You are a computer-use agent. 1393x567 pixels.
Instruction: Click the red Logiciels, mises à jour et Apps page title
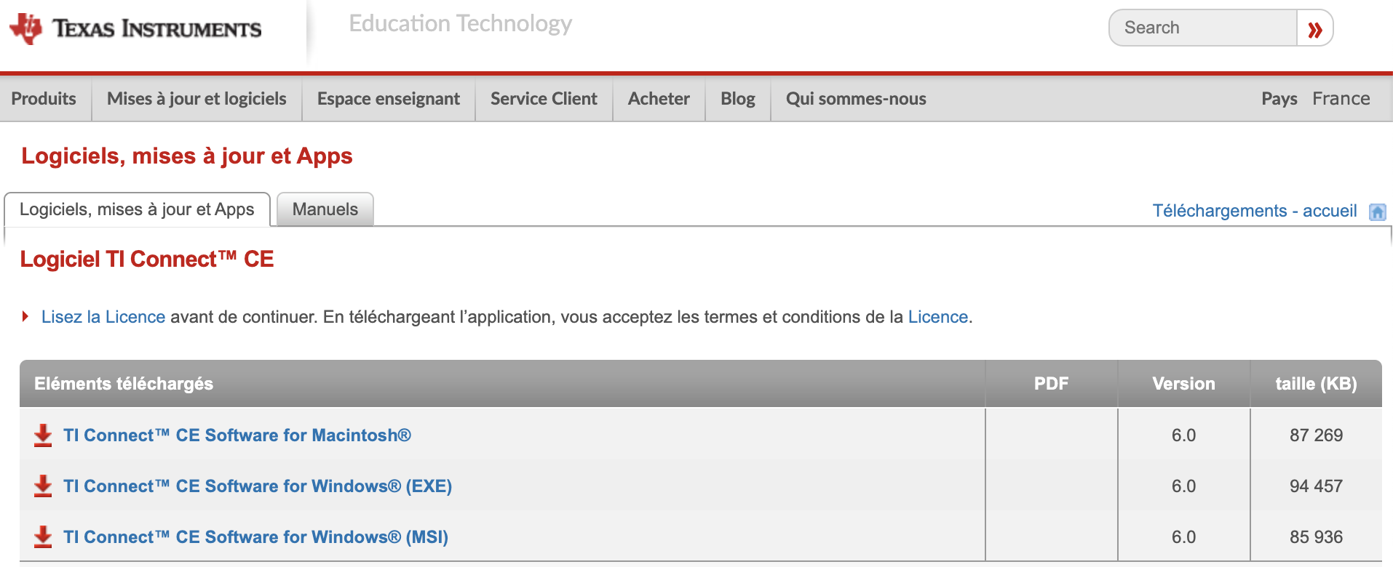tap(187, 156)
